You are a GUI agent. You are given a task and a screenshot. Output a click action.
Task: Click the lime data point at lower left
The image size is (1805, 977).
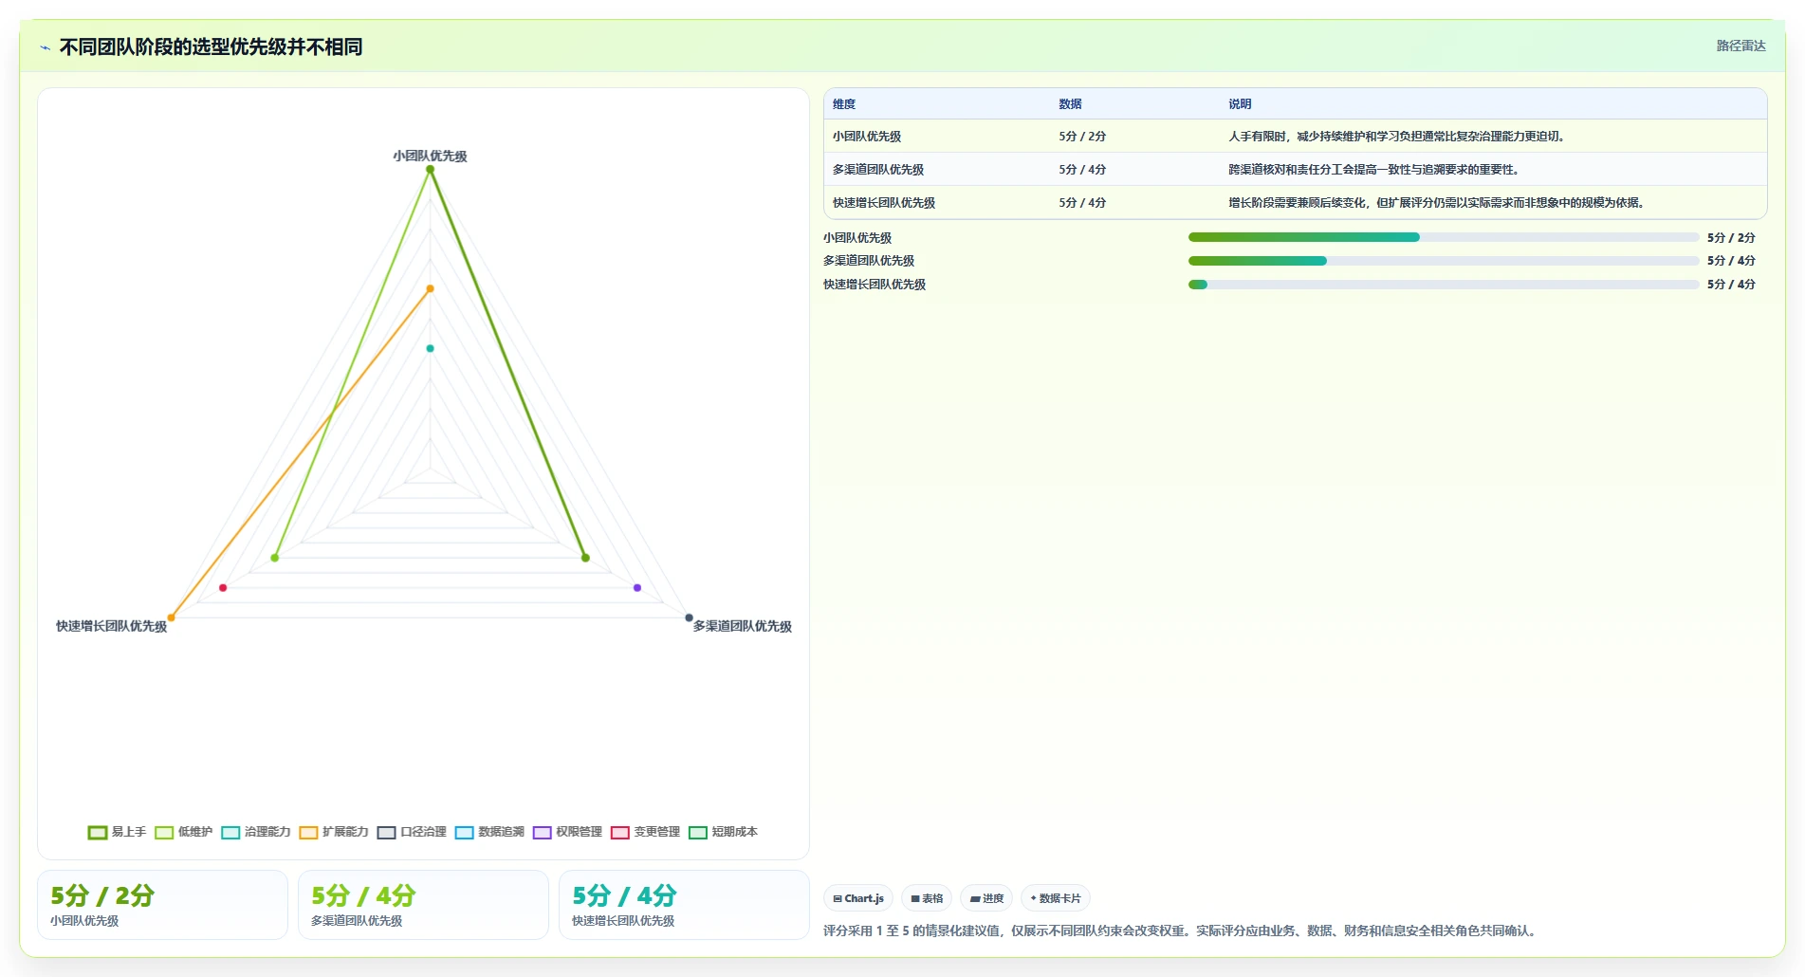pos(275,558)
